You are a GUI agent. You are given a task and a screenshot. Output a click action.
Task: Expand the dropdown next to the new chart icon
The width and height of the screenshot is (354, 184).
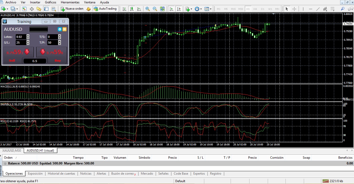[7, 9]
